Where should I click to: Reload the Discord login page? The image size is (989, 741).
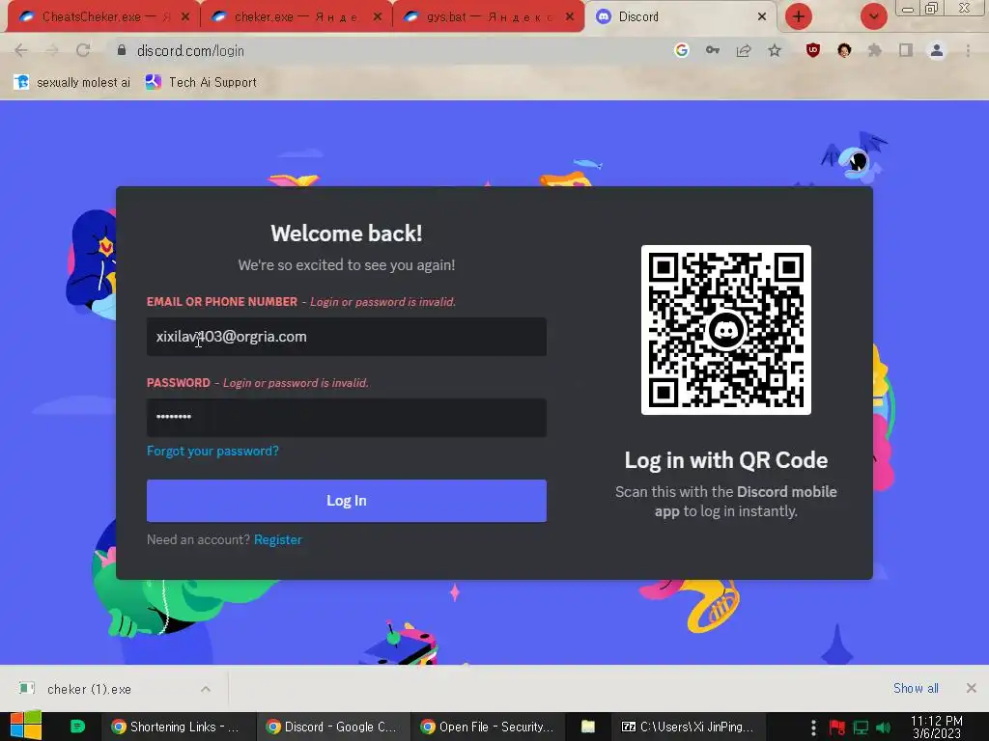83,50
